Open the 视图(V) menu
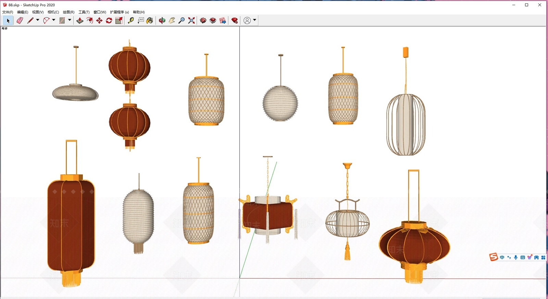Image resolution: width=548 pixels, height=299 pixels. point(38,12)
